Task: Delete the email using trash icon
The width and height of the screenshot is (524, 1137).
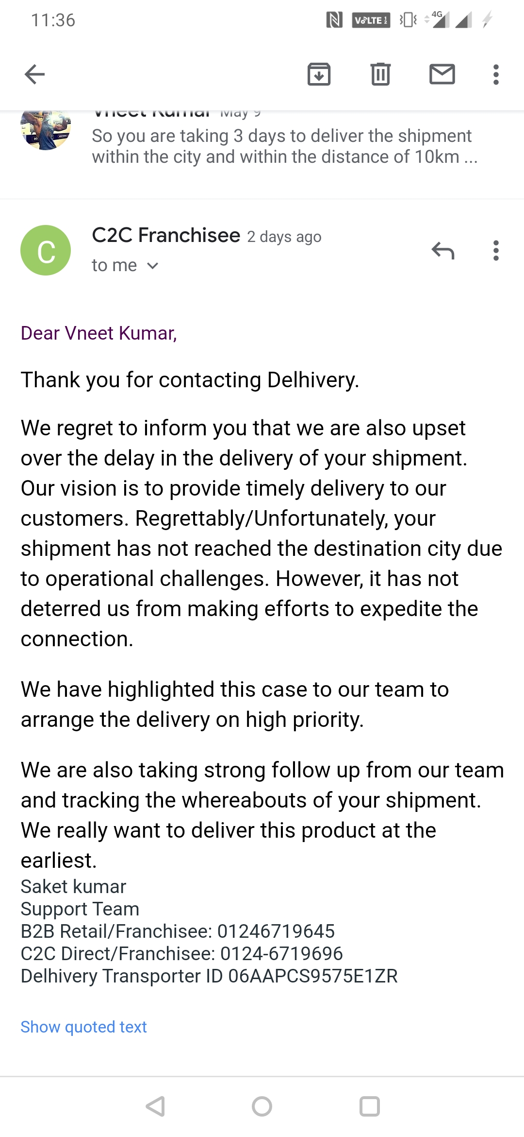Action: point(380,74)
